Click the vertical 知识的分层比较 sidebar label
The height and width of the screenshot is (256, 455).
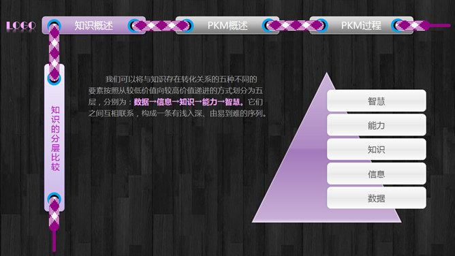click(x=55, y=138)
